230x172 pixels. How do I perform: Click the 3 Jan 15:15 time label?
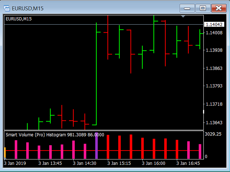tap(119, 163)
